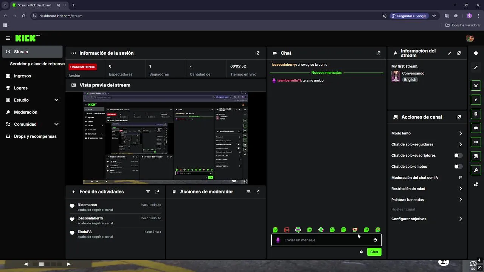Focus the Enviar un mensaje field
The width and height of the screenshot is (484, 272).
[x=326, y=240]
